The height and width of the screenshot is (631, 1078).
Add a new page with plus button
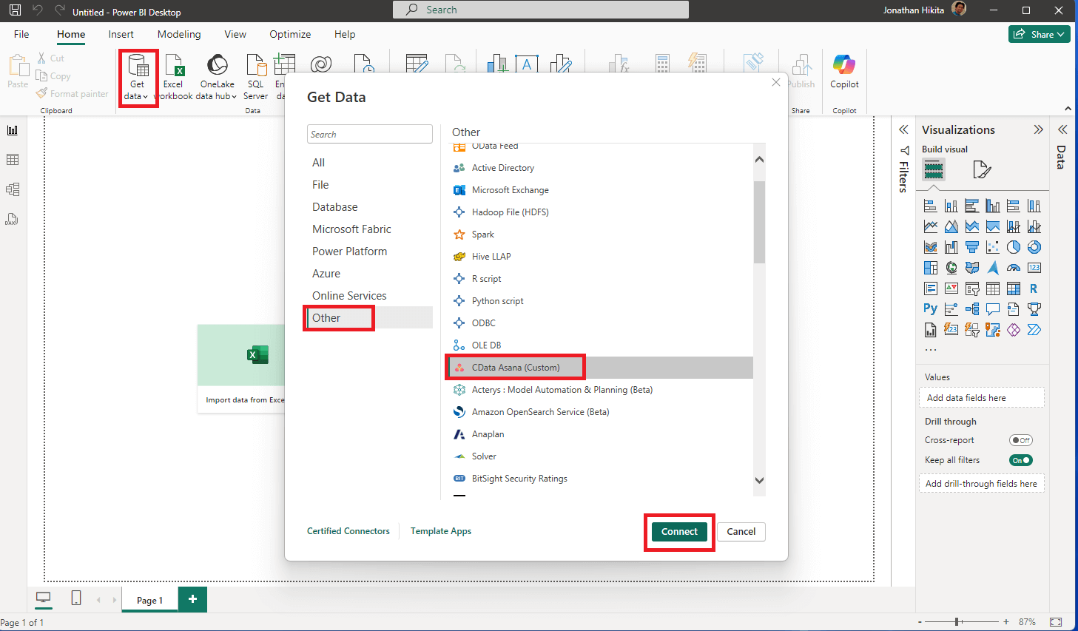pyautogui.click(x=192, y=599)
